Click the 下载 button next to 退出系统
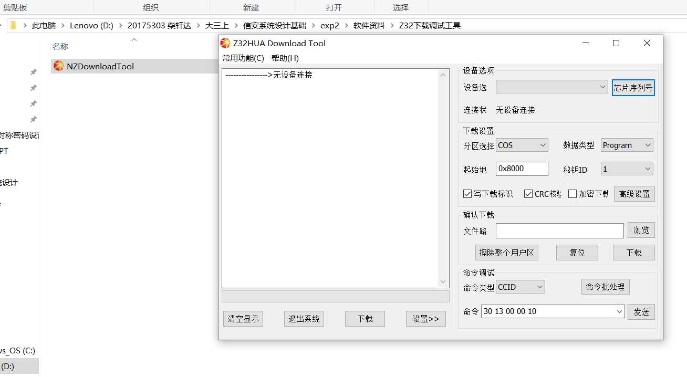 click(x=365, y=319)
